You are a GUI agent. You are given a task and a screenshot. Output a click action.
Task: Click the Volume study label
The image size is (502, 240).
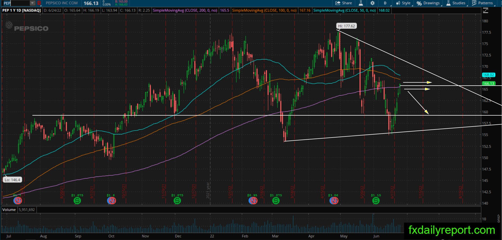tap(9, 210)
